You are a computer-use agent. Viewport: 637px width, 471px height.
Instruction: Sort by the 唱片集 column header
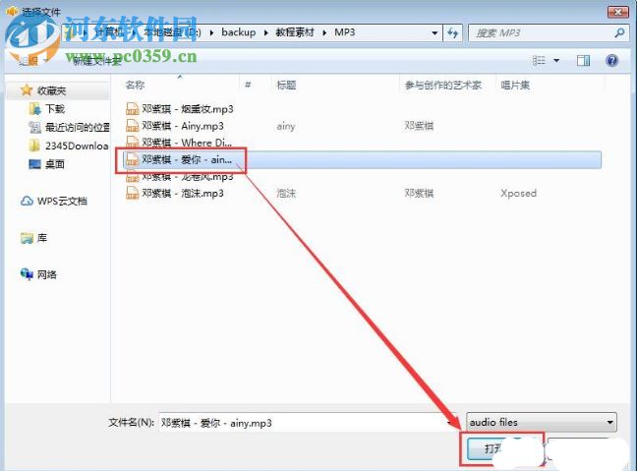515,85
